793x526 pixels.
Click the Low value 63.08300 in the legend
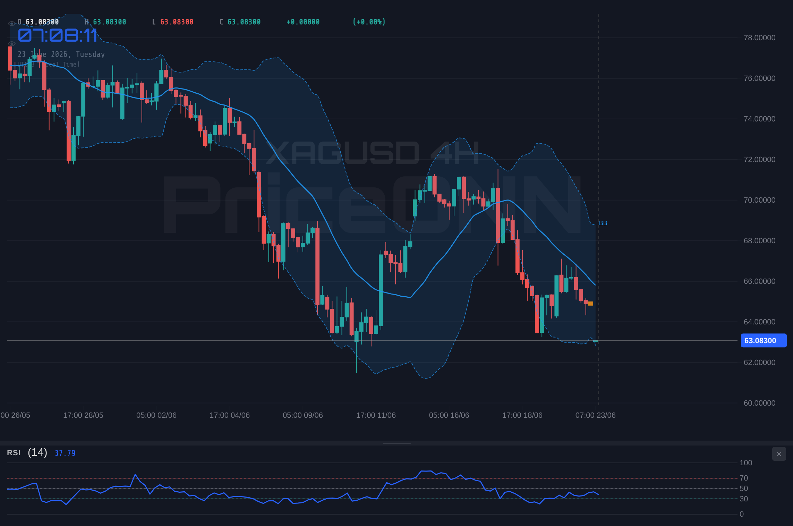(x=177, y=22)
